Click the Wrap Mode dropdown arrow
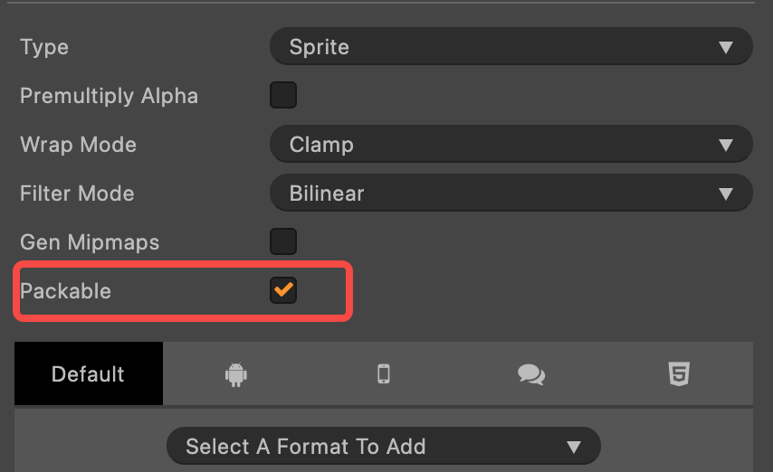 [725, 145]
